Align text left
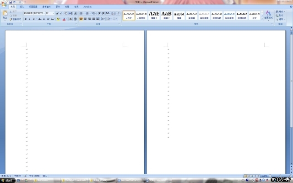Viewport: 293px width, 183px height. pos(81,19)
